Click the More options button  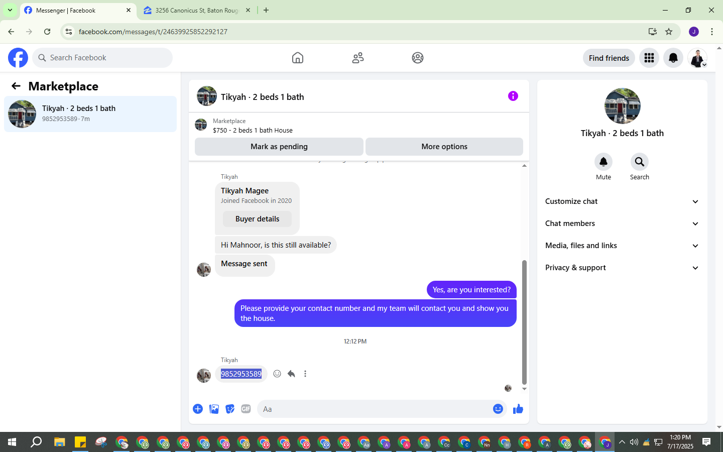(444, 147)
